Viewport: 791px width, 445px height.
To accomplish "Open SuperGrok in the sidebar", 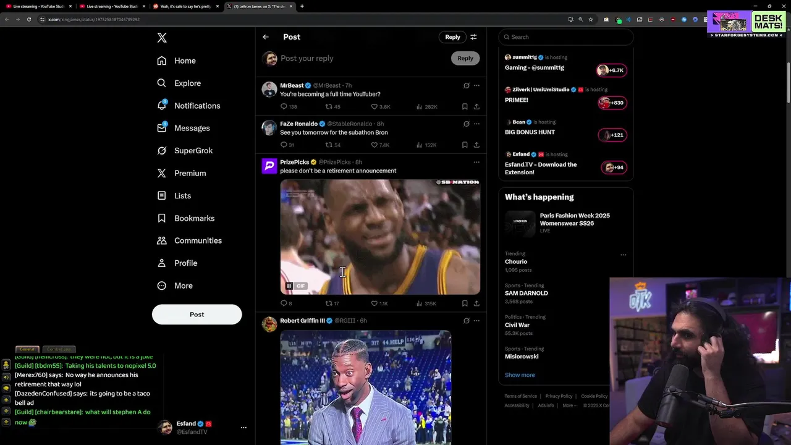I will click(185, 150).
